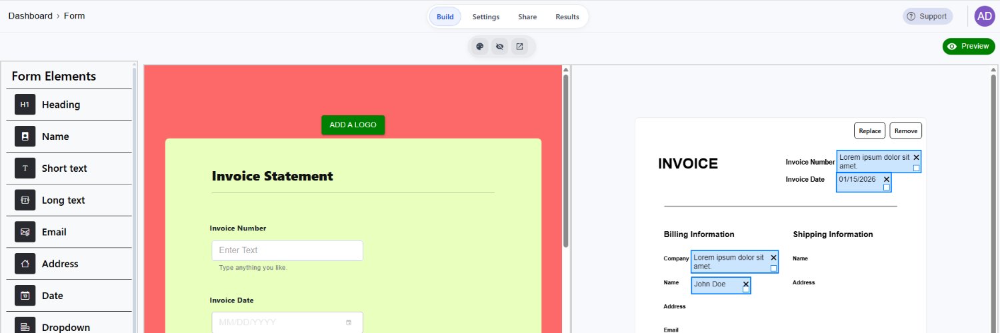
Task: Click the Remove PDF button
Action: (x=906, y=131)
